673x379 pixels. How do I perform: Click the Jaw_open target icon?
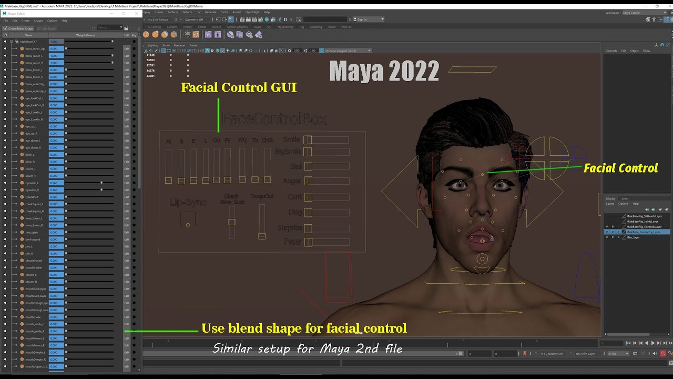[22, 232]
